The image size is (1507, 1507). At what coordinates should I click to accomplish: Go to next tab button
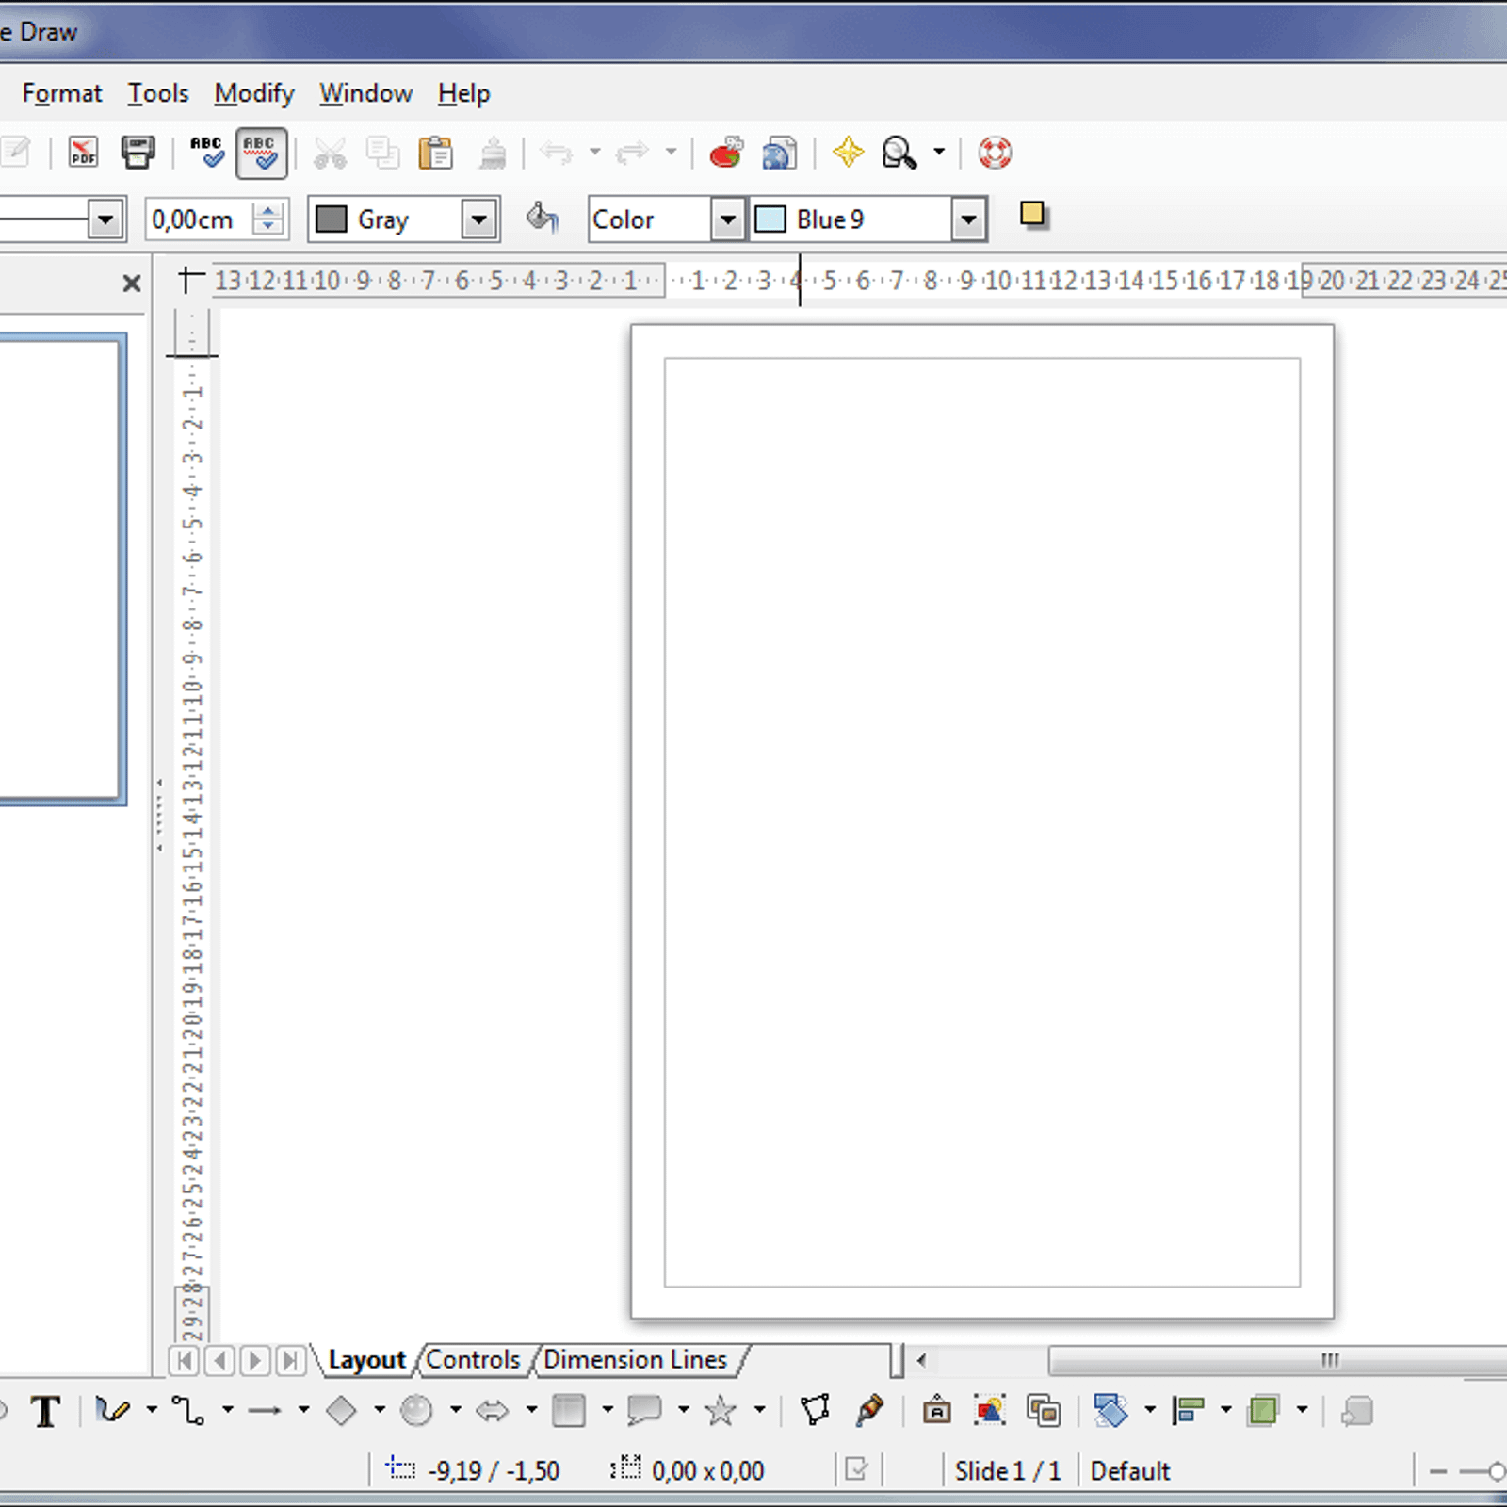(255, 1360)
